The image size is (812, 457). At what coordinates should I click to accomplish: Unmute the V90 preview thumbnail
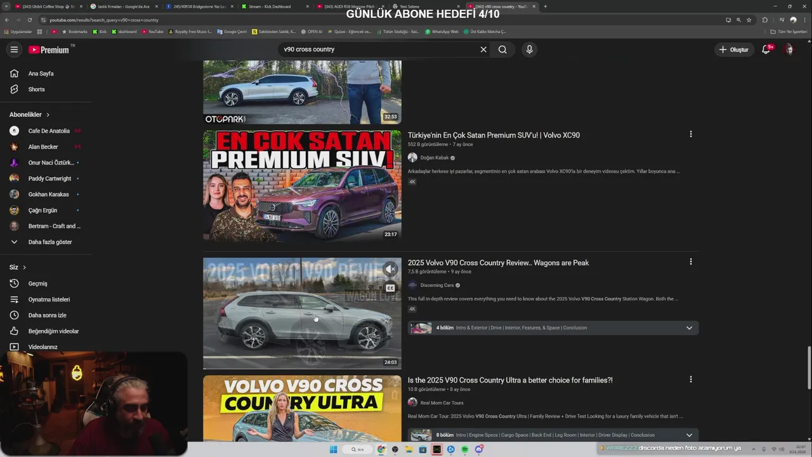coord(390,269)
